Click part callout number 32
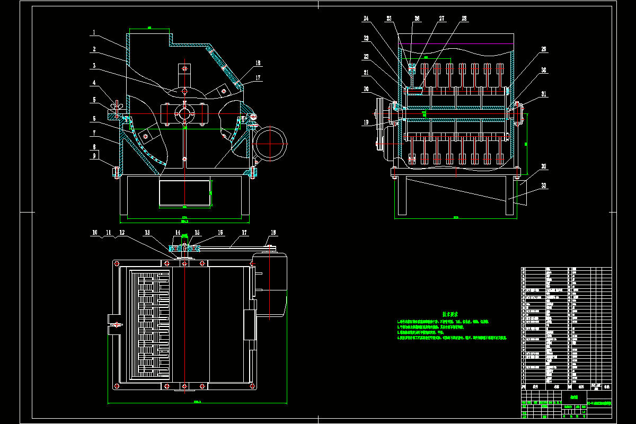The height and width of the screenshot is (424, 636). click(544, 166)
